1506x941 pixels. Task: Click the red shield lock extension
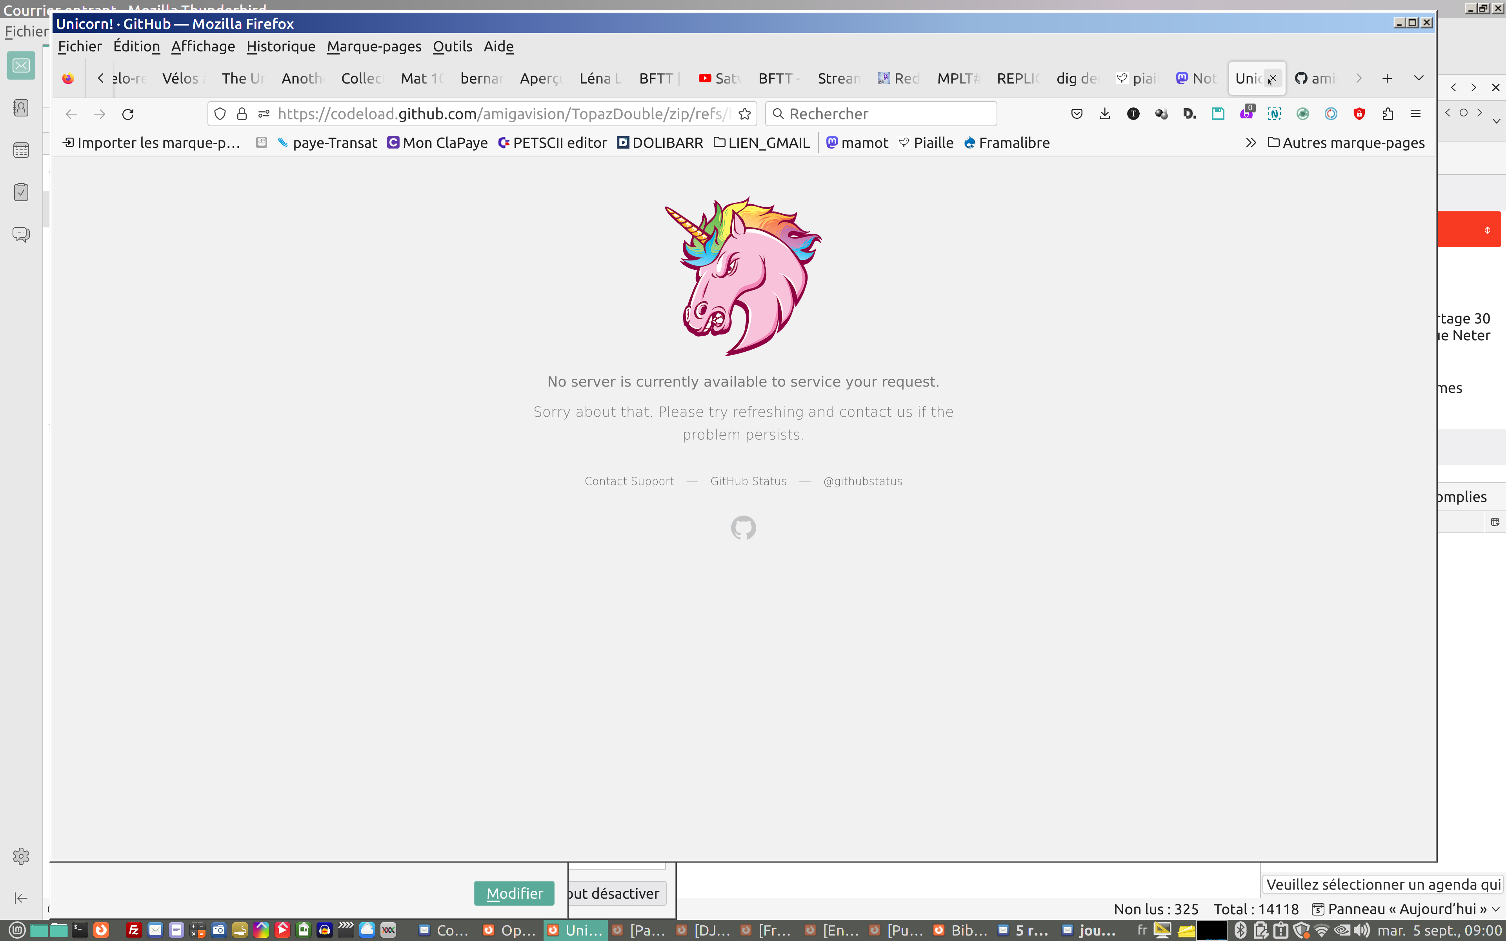pos(1359,114)
